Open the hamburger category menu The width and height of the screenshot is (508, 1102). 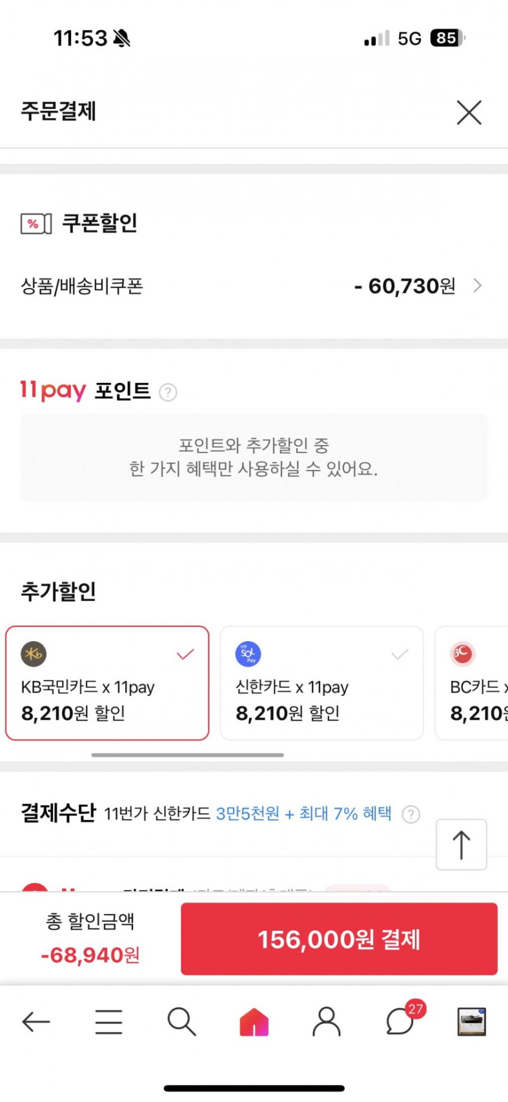click(x=109, y=1022)
